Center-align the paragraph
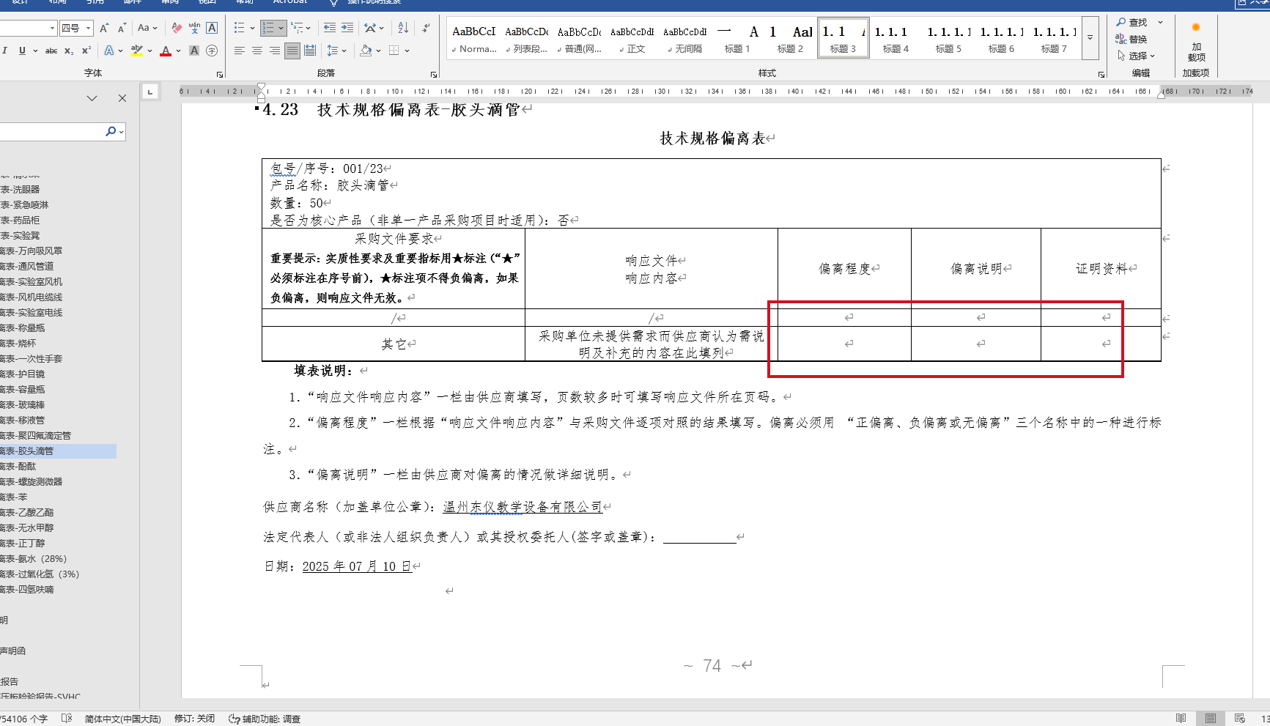 point(257,51)
